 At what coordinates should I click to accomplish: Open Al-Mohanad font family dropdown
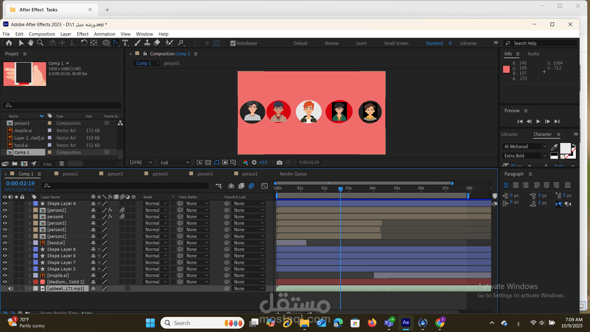coord(545,147)
